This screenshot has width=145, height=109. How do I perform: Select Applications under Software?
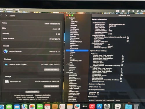pyautogui.click(x=73, y=75)
